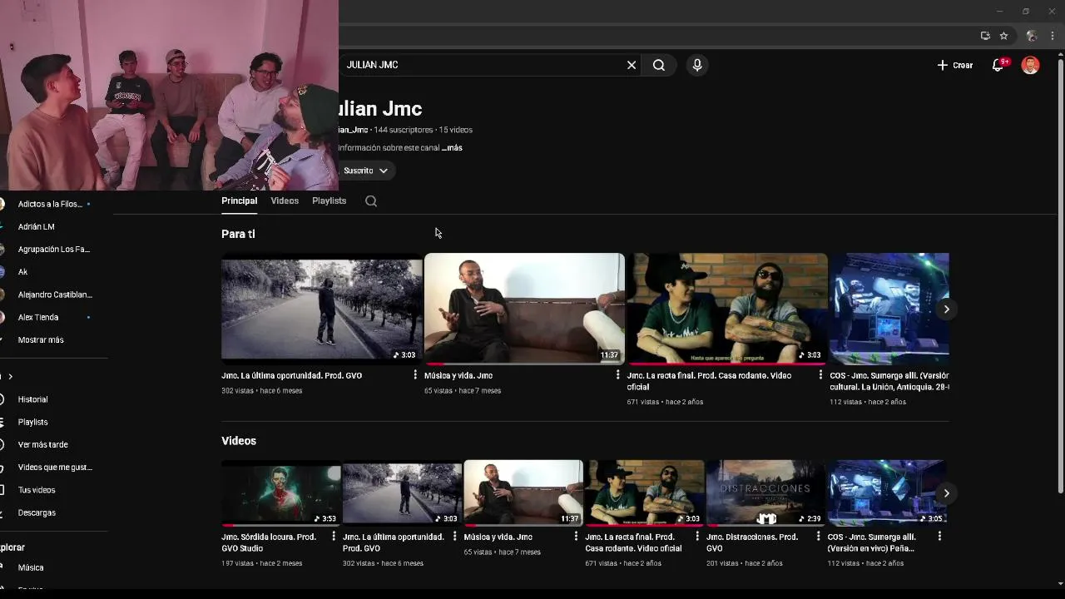The width and height of the screenshot is (1065, 599).
Task: Open Videos que me gustan in sidebar
Action: coord(55,467)
